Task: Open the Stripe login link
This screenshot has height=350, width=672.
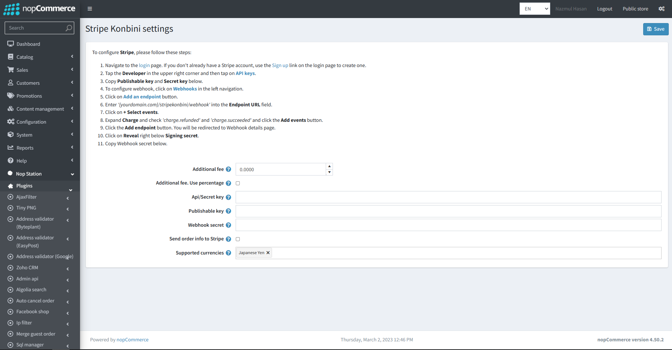Action: tap(144, 65)
